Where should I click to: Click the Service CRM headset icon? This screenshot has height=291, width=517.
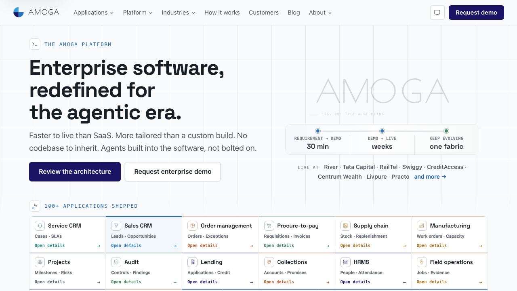[40, 226]
